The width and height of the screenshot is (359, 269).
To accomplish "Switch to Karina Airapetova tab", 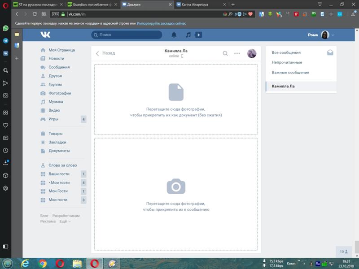I will coord(201,4).
